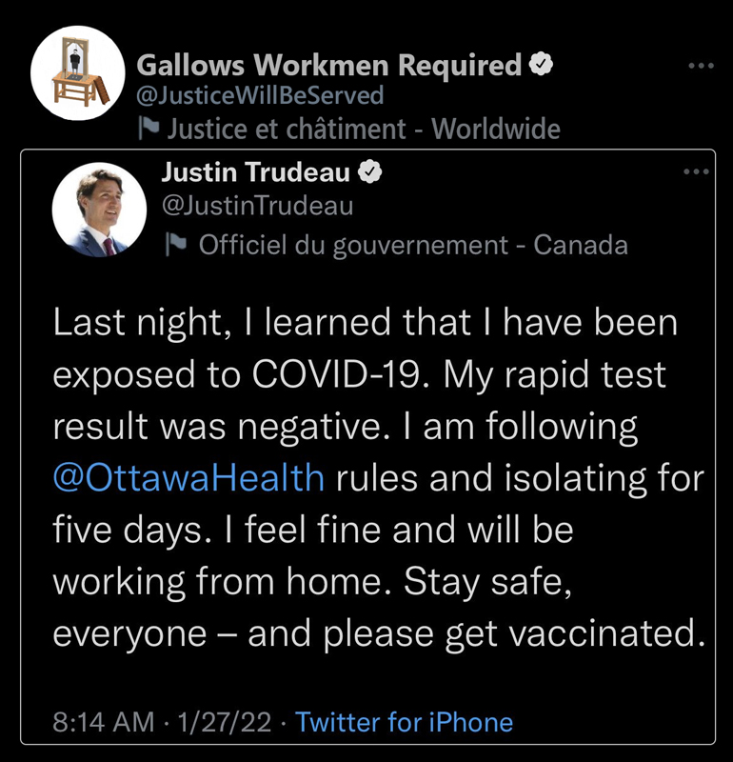Open the outer tweet's more options menu
This screenshot has height=762, width=733.
coord(701,66)
